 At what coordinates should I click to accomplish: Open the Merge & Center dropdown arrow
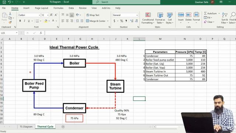(108, 21)
